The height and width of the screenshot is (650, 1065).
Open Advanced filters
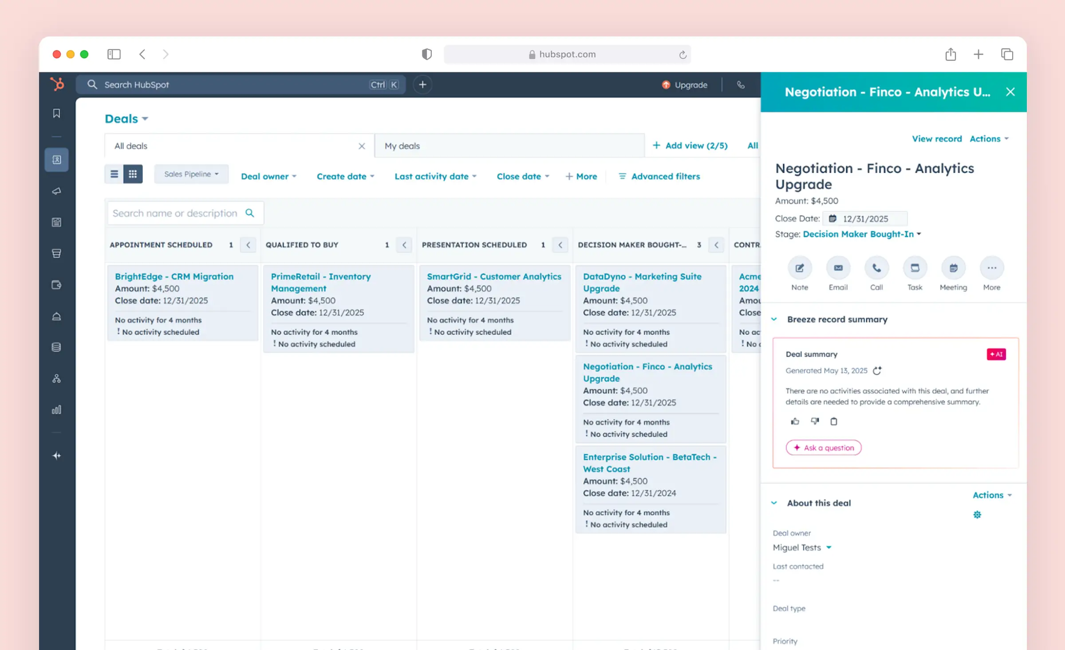(659, 176)
